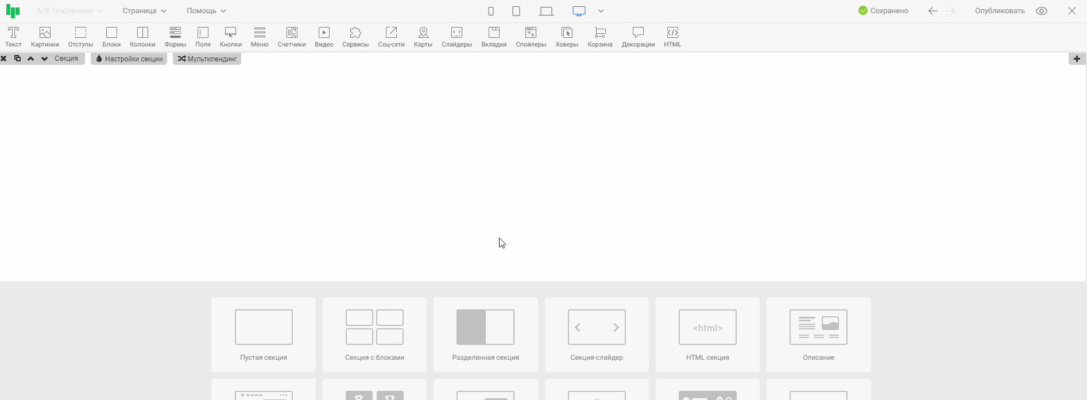This screenshot has height=400, width=1087.
Task: Insert an HTML widget from toolbar
Action: 672,37
